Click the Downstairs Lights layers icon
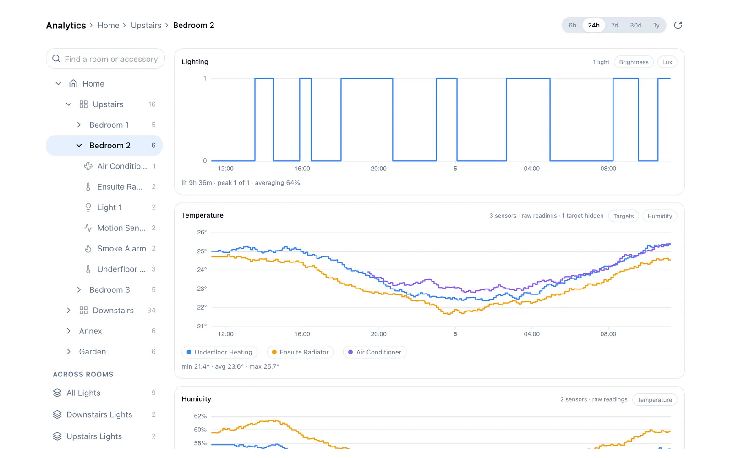The image size is (733, 458). [57, 414]
